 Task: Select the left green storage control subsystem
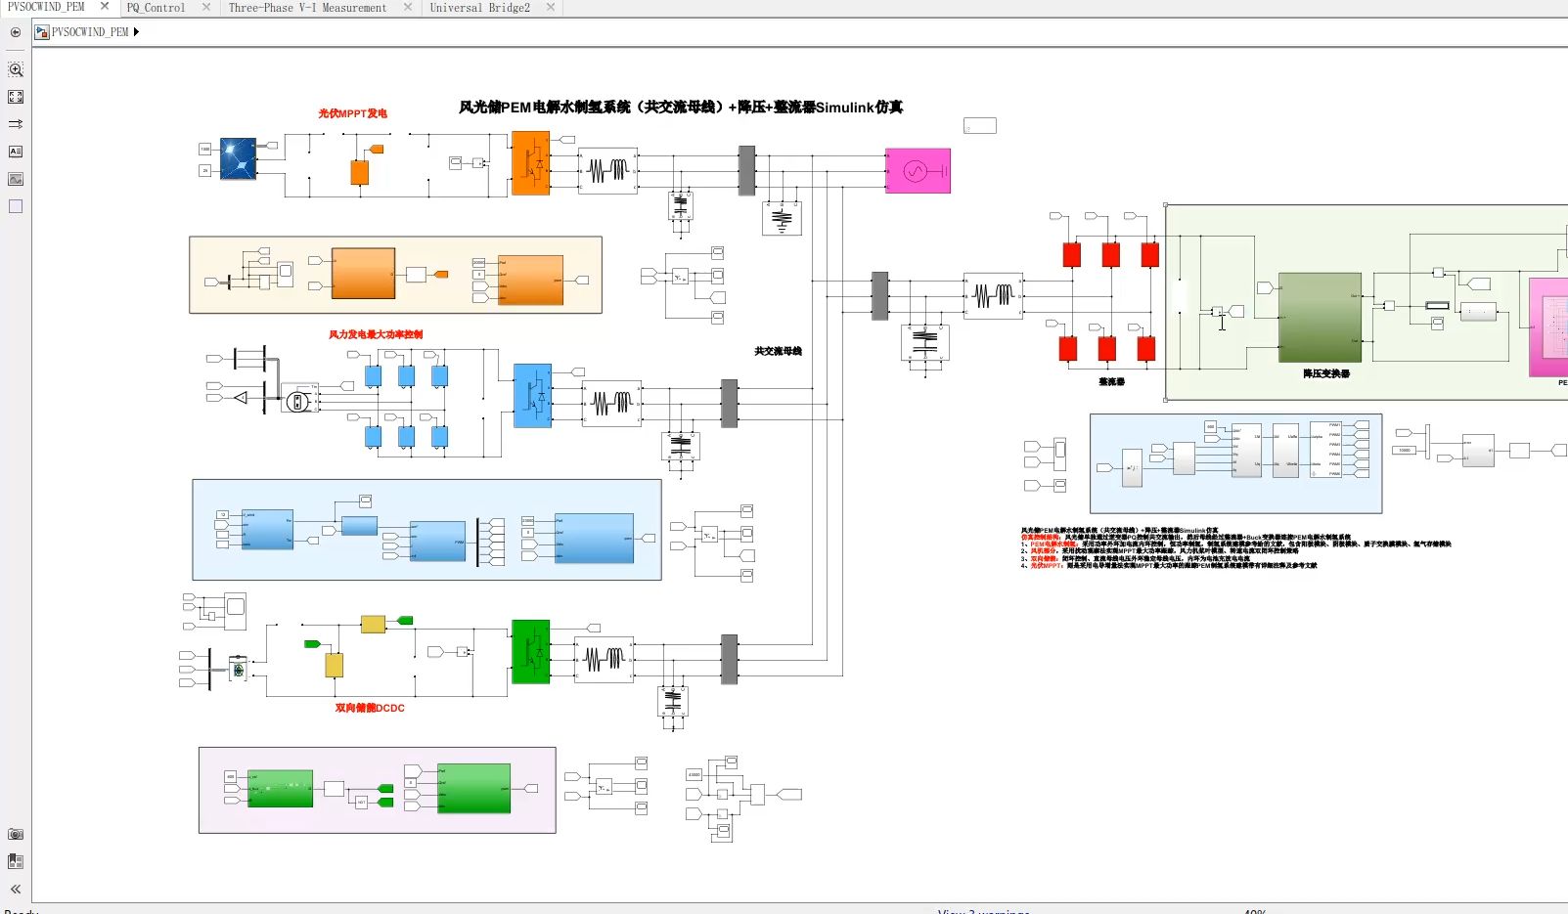(x=281, y=788)
